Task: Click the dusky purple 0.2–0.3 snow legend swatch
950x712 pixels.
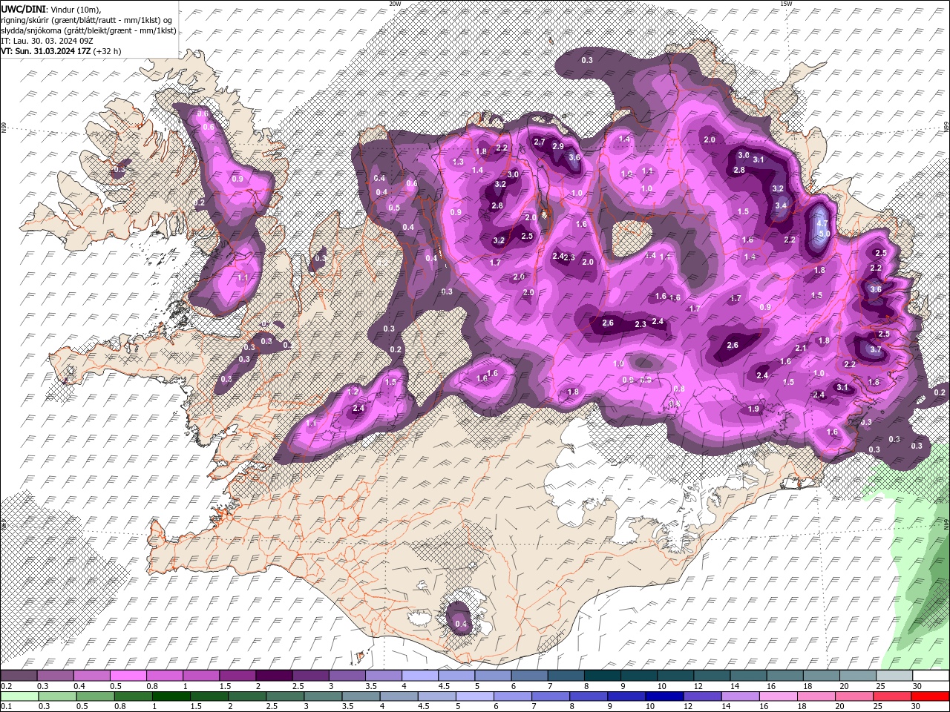Action: [x=19, y=676]
